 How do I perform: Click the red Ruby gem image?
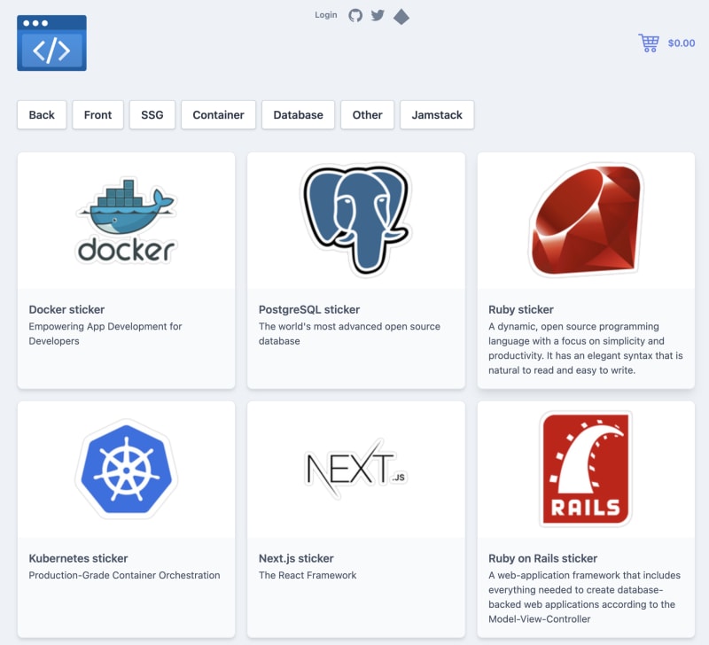(587, 220)
